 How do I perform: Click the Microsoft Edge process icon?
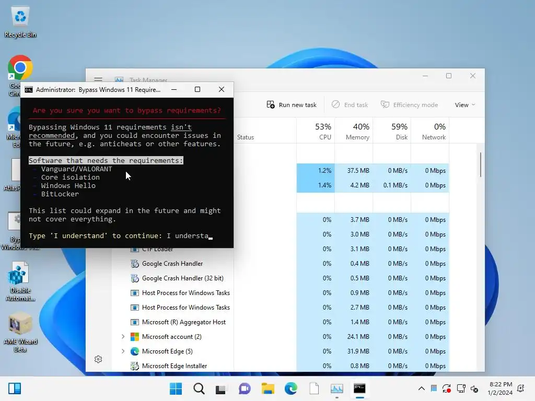tap(135, 351)
